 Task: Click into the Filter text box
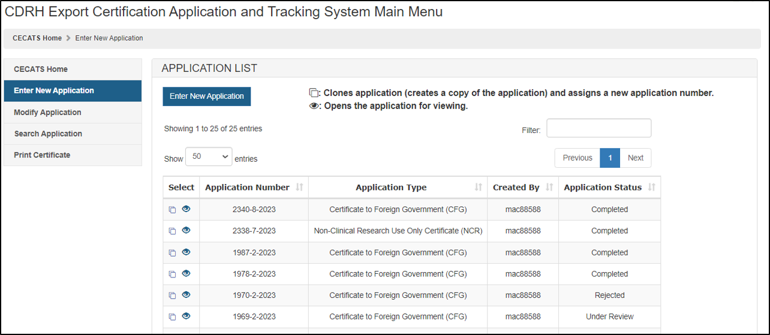click(598, 128)
